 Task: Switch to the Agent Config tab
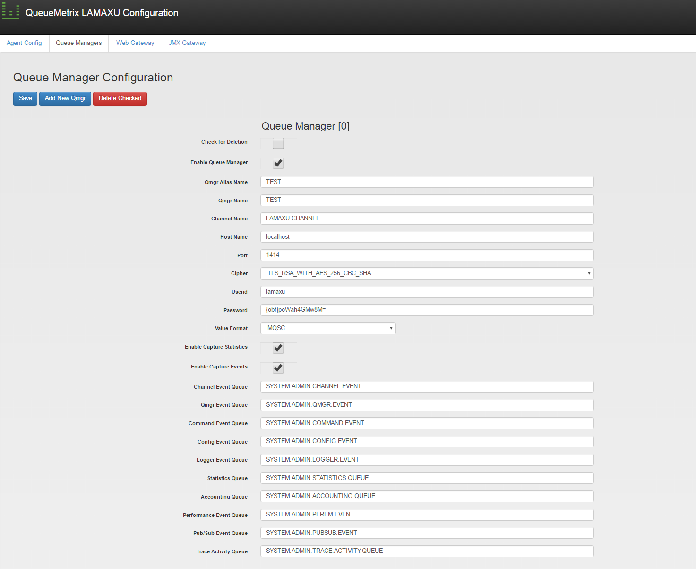pos(24,43)
